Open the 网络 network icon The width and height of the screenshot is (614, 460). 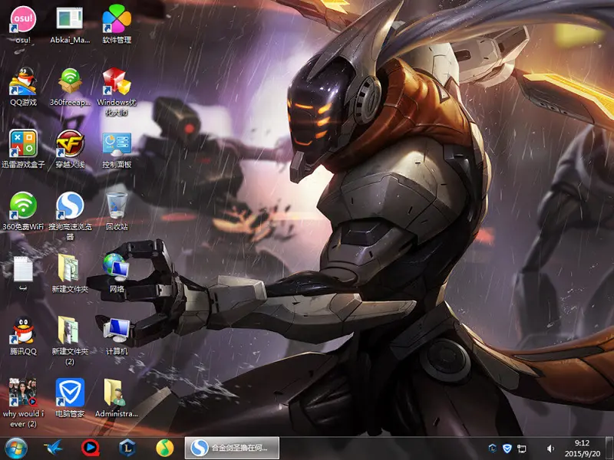pyautogui.click(x=117, y=273)
